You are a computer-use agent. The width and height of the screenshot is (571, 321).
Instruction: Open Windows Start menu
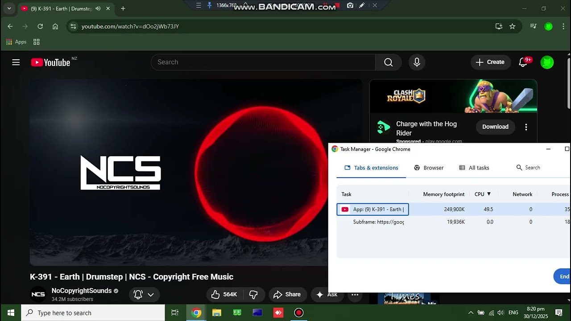(x=11, y=313)
